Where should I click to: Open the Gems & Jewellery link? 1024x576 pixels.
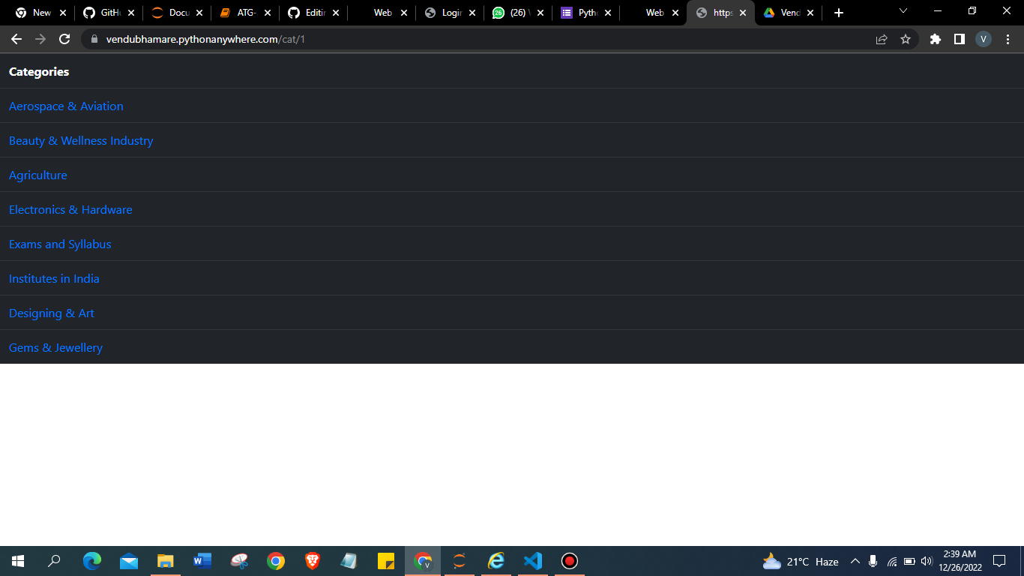click(x=55, y=347)
